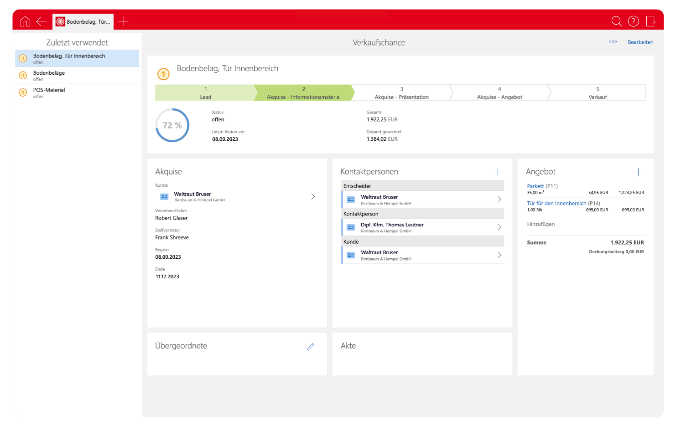Viewport: 681px width, 425px height.
Task: Add a contact person with plus icon
Action: click(497, 172)
